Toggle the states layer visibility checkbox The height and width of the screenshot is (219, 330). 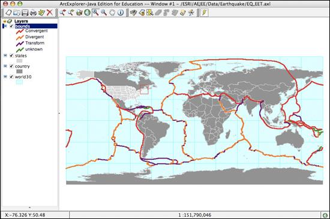tap(11, 56)
